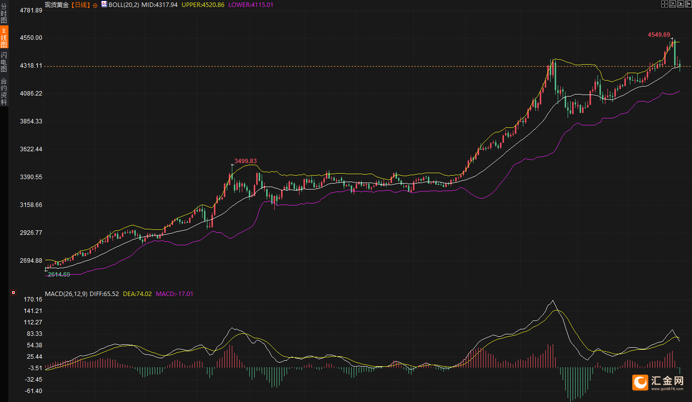The image size is (692, 402).
Task: Switch to the 分时图 tab
Action: coord(4,13)
